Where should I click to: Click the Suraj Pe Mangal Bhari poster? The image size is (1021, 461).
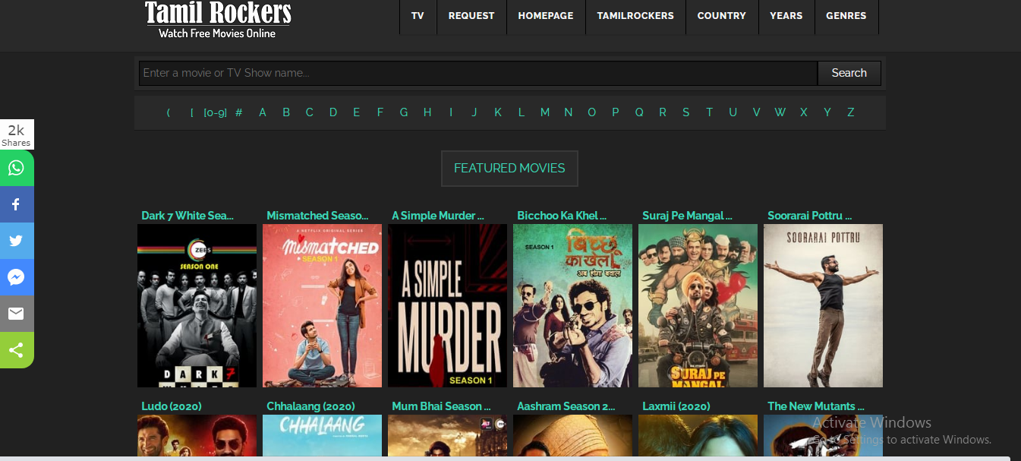(698, 305)
